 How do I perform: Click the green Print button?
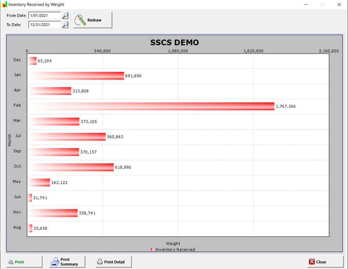pyautogui.click(x=24, y=262)
